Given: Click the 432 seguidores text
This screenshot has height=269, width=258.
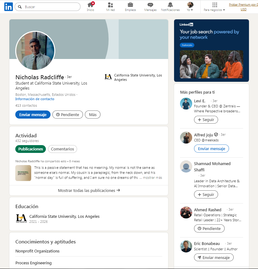Looking at the screenshot, I should 27,141.
